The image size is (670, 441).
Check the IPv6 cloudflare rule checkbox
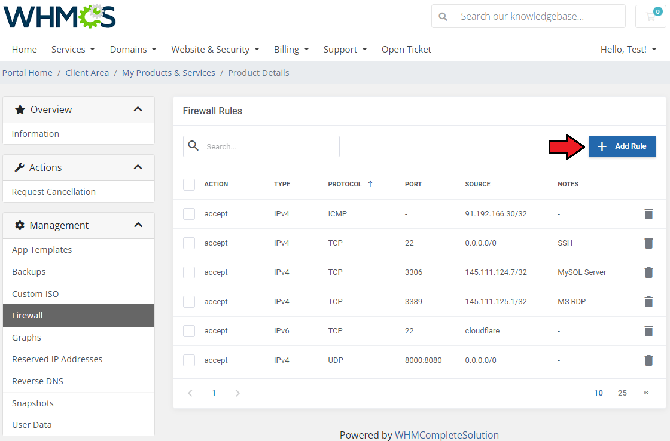coord(189,331)
